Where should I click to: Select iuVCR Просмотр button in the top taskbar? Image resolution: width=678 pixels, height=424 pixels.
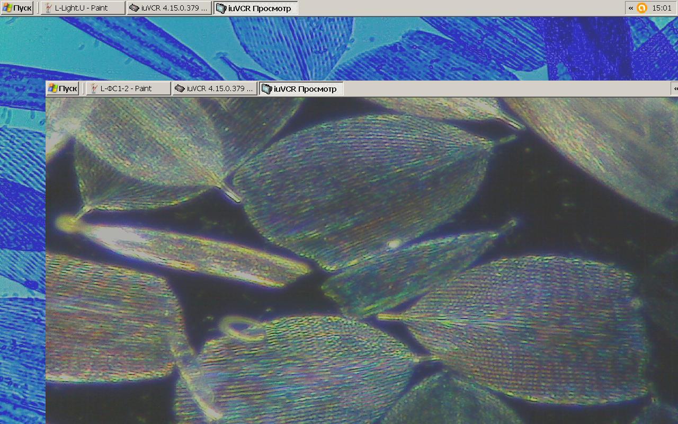click(256, 8)
